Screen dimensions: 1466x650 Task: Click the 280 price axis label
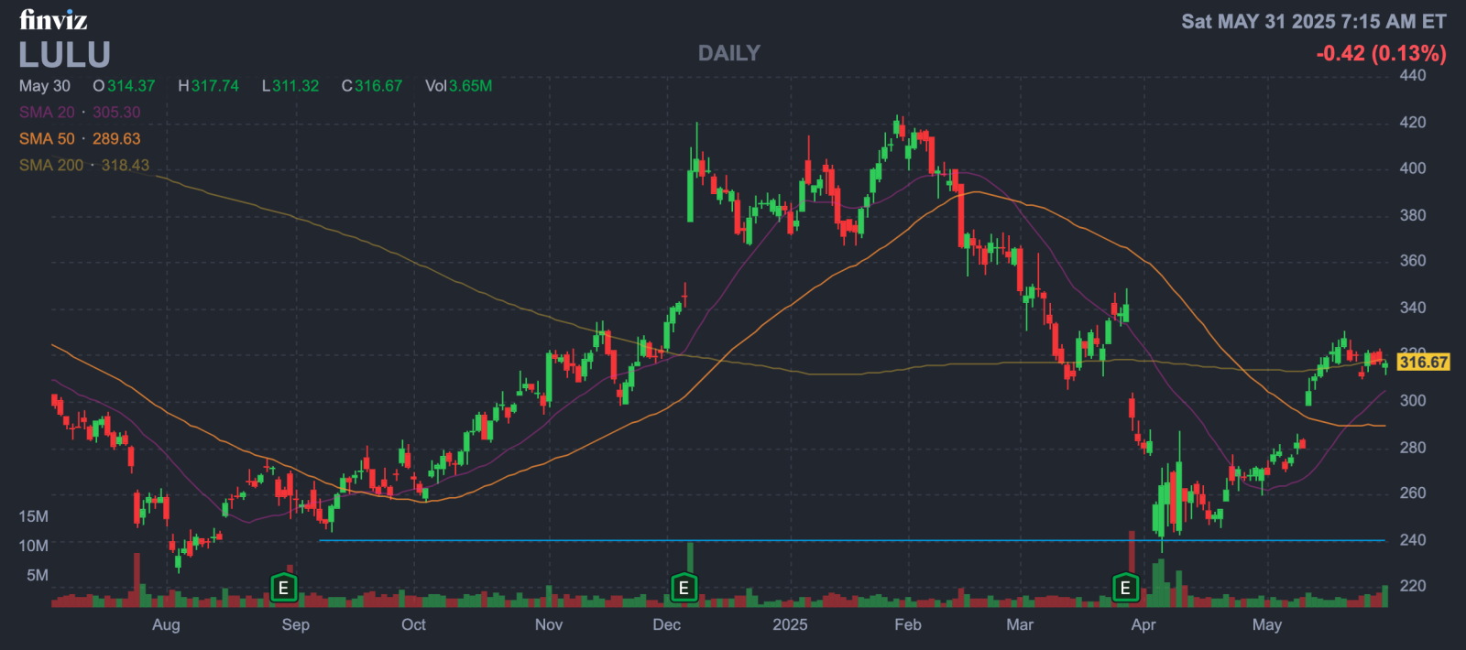point(1413,448)
